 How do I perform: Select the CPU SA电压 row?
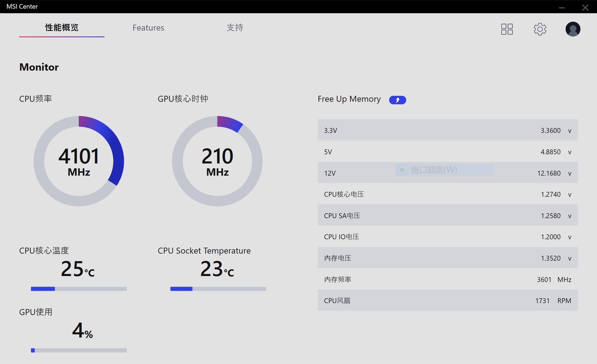447,215
